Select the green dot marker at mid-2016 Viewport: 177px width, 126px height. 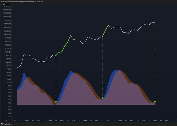point(56,102)
